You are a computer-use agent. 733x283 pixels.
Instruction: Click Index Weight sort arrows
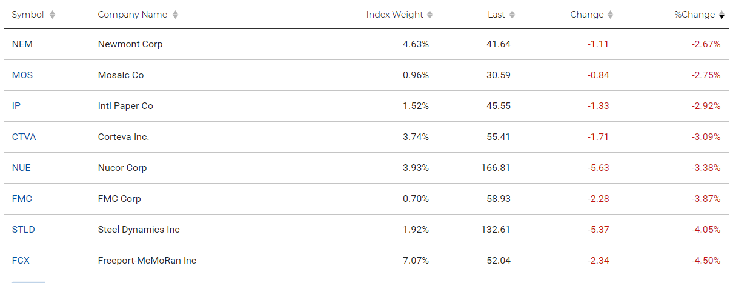[x=430, y=15]
